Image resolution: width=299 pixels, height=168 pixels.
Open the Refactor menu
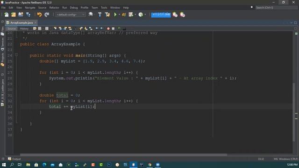(54, 7)
